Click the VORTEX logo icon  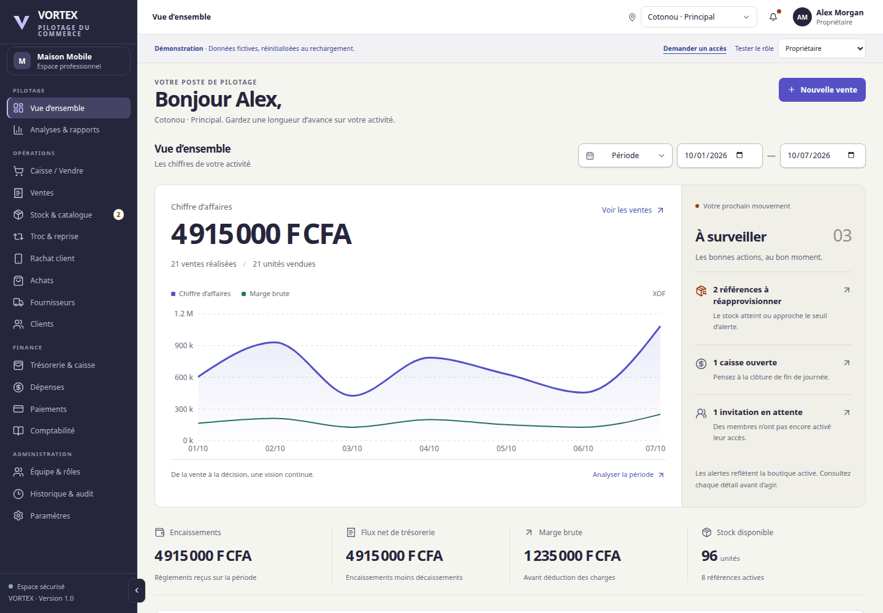click(21, 23)
